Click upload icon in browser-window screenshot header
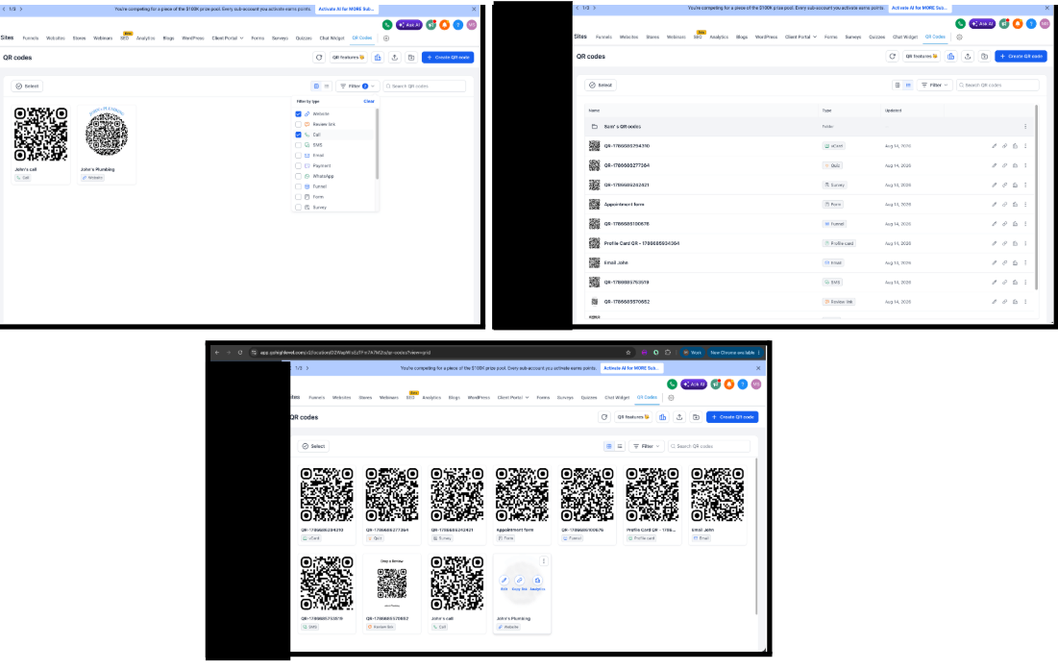This screenshot has width=1058, height=669. point(679,417)
